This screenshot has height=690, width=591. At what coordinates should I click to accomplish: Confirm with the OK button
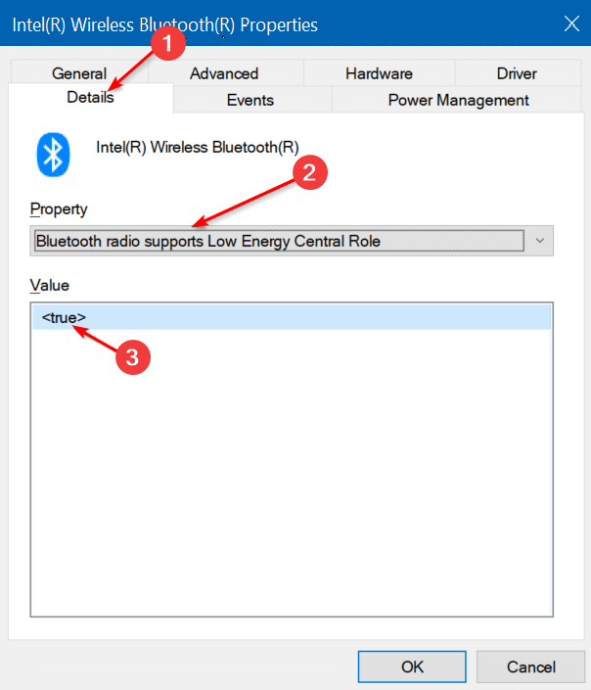tap(412, 667)
